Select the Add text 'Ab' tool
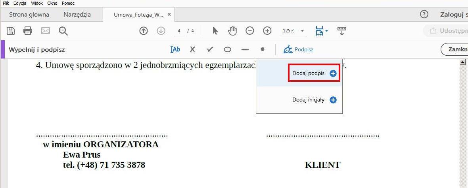Screen dimensions: 468x188 pos(175,49)
